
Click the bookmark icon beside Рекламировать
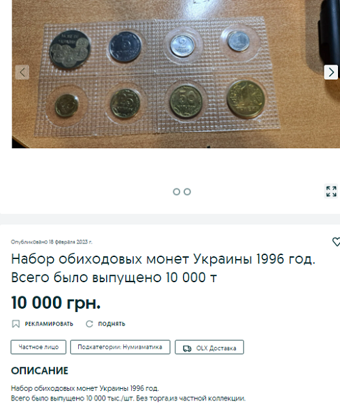tap(16, 324)
